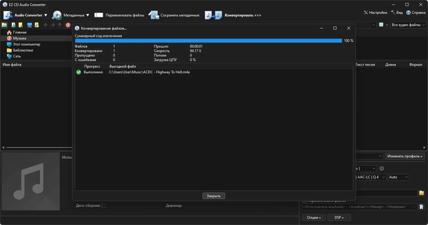The width and height of the screenshot is (428, 225).
Task: Click the Прогресс column header in dialog
Action: coord(92,66)
